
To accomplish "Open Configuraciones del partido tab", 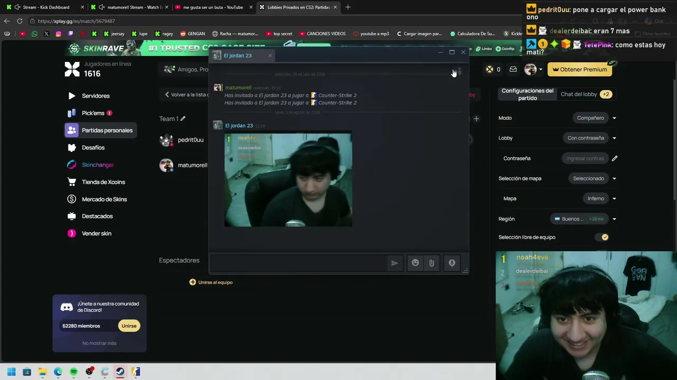I will tap(527, 94).
